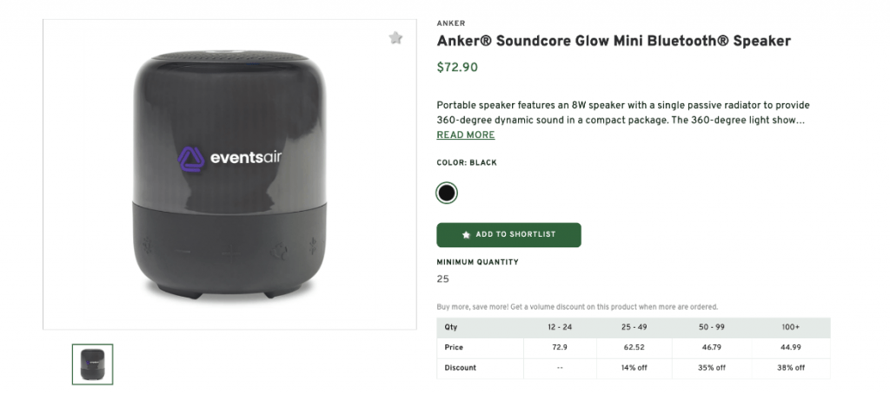Screen dimensions: 890x393
Task: Expand description with READ MORE link
Action: (465, 135)
